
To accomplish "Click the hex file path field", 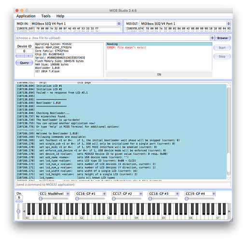I will click(x=113, y=38).
